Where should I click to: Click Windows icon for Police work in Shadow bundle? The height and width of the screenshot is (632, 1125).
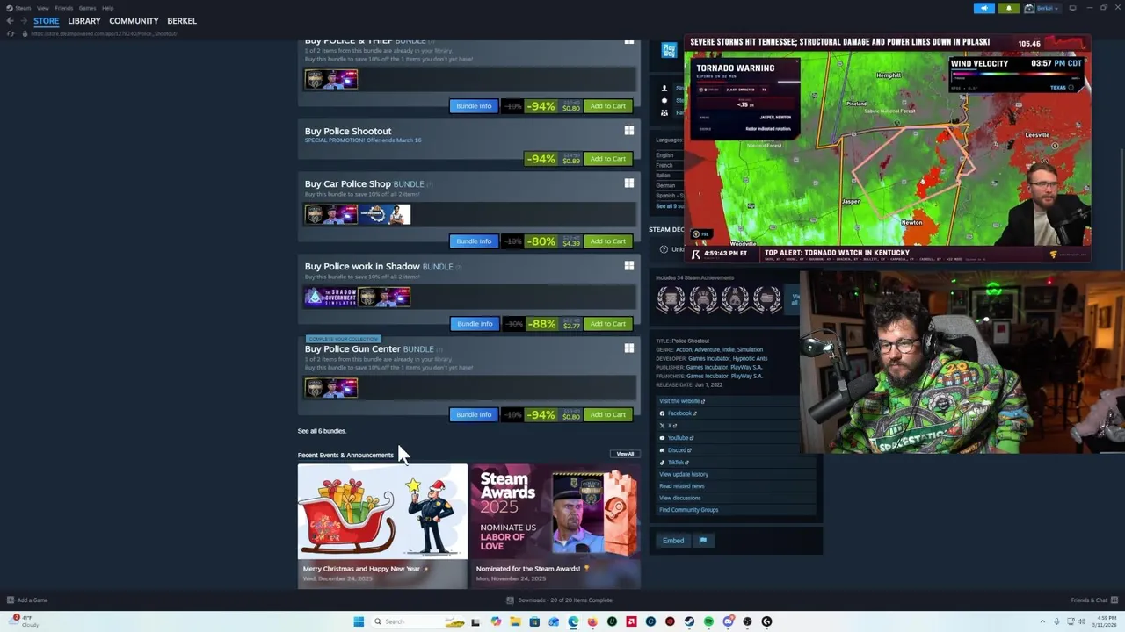coord(628,266)
